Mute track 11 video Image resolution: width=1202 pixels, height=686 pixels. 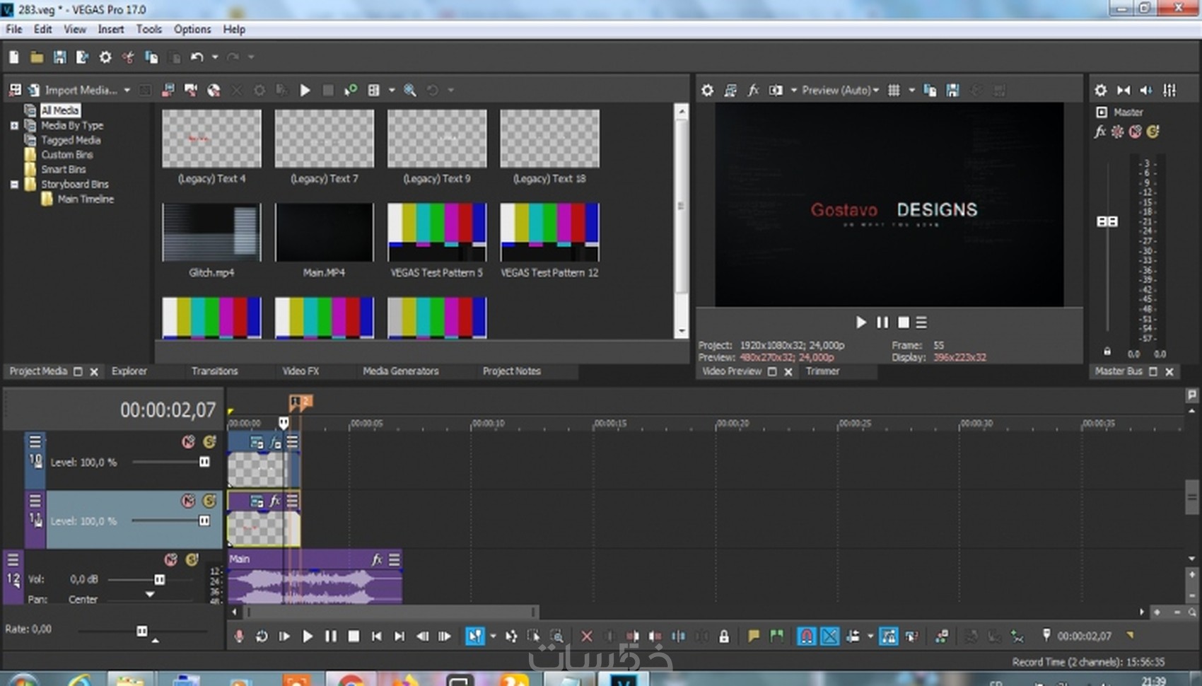click(x=188, y=501)
